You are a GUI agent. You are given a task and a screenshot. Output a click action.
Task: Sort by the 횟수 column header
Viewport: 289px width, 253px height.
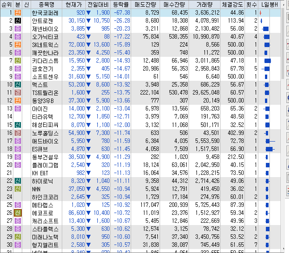pyautogui.click(x=252, y=4)
